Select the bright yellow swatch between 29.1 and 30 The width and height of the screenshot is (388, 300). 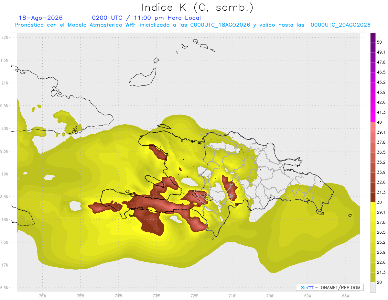(x=373, y=207)
